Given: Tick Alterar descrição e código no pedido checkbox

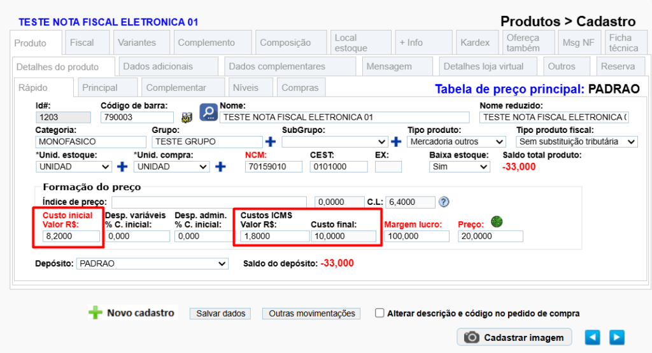Looking at the screenshot, I should [x=379, y=313].
